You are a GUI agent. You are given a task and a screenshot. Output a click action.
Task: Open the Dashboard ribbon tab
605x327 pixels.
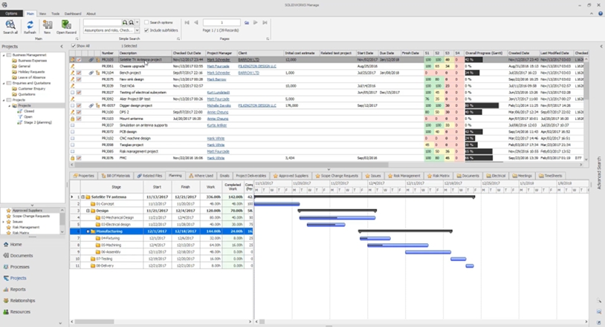coord(73,13)
